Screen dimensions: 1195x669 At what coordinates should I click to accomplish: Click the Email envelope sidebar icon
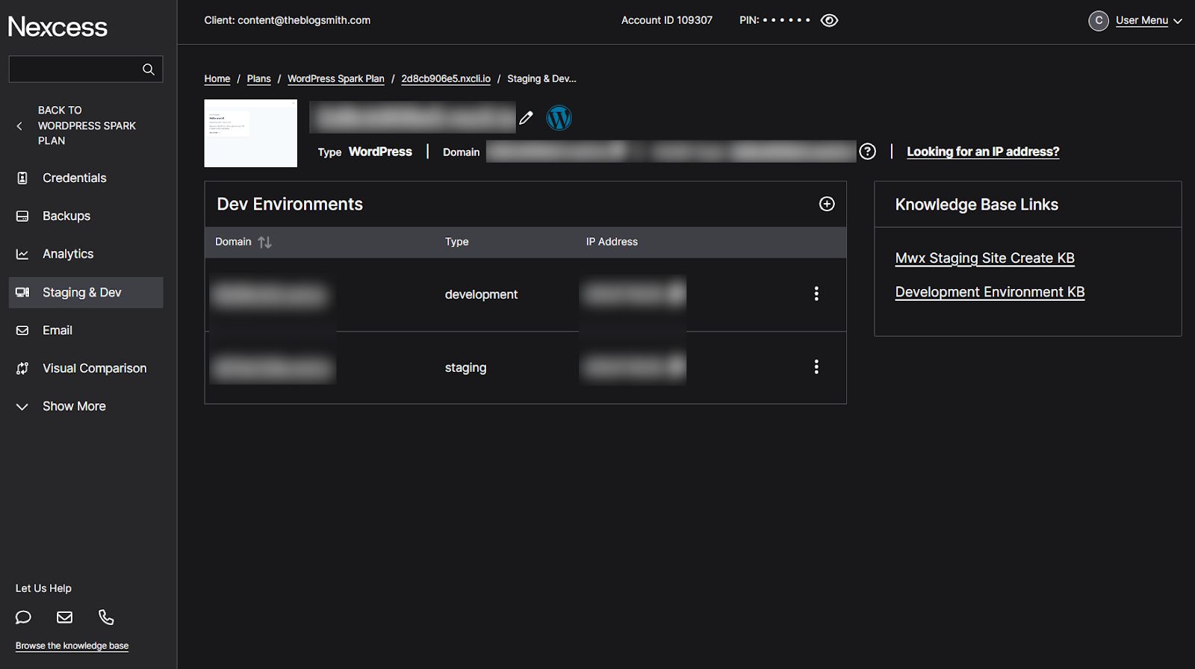(22, 330)
